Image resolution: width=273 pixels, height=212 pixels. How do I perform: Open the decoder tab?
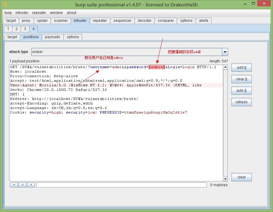tap(144, 21)
